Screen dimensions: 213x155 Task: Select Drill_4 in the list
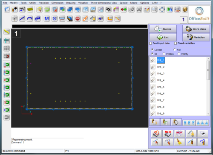(161, 80)
